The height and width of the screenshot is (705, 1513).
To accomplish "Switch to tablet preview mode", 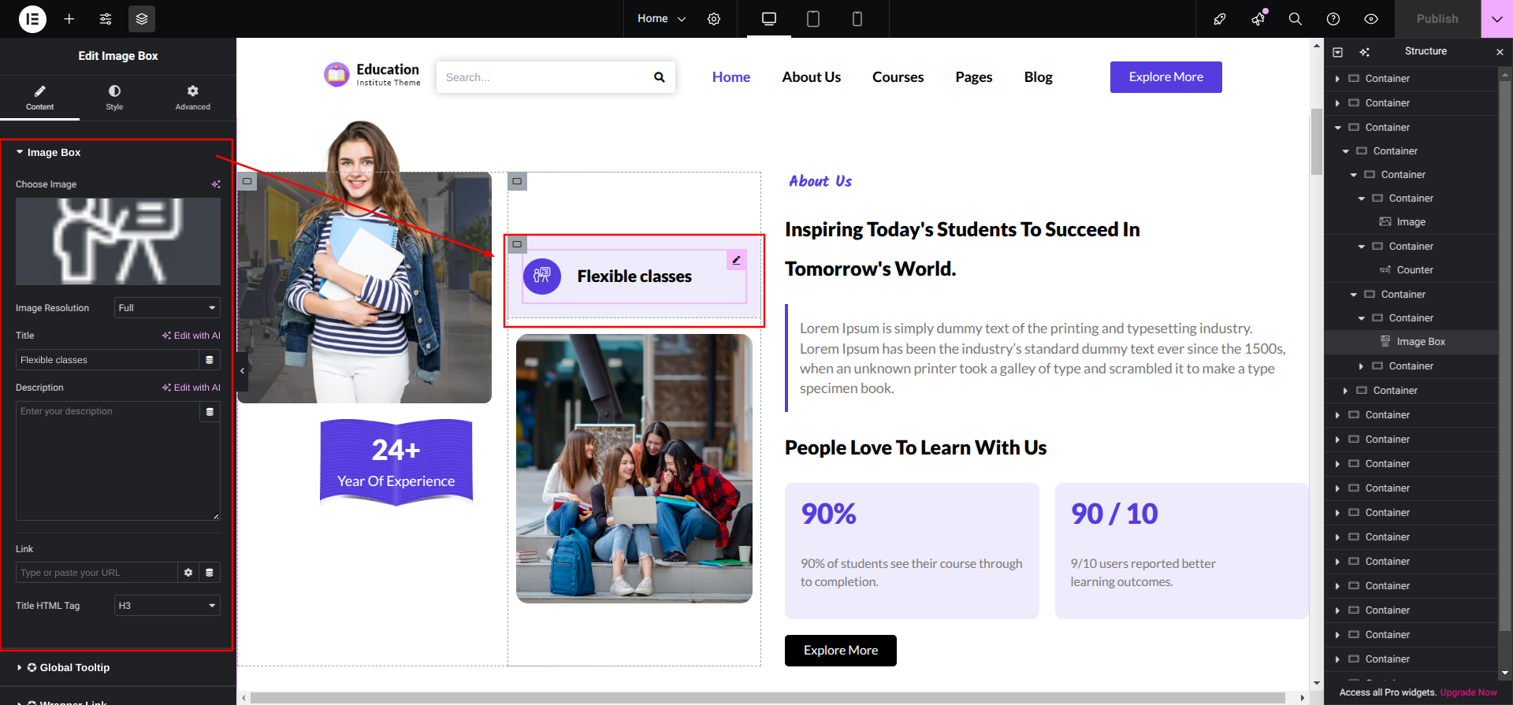I will tap(813, 19).
